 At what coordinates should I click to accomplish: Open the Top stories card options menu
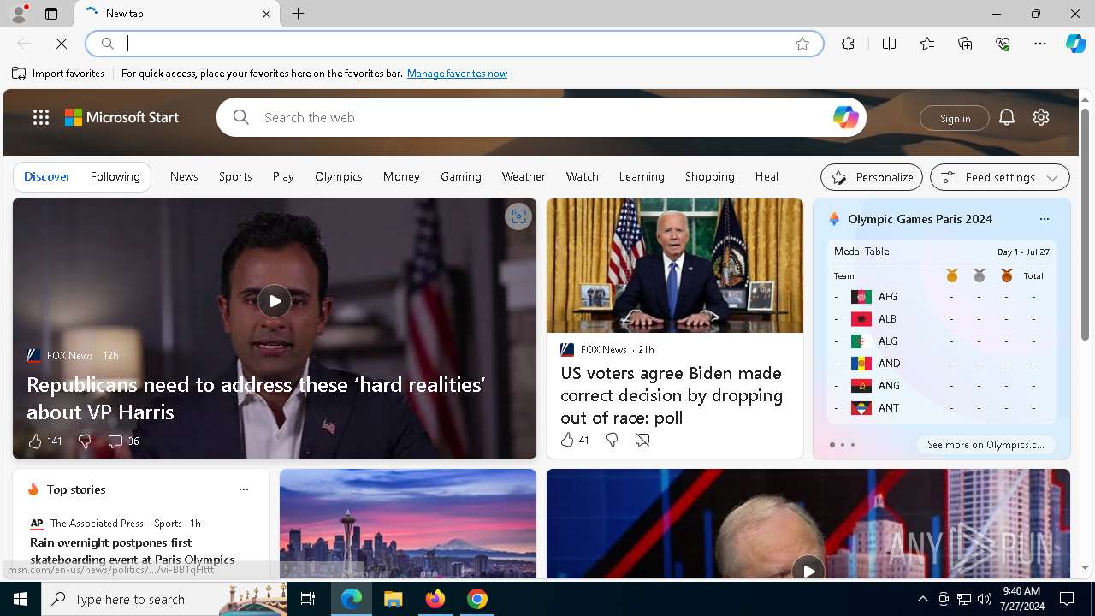(x=244, y=489)
